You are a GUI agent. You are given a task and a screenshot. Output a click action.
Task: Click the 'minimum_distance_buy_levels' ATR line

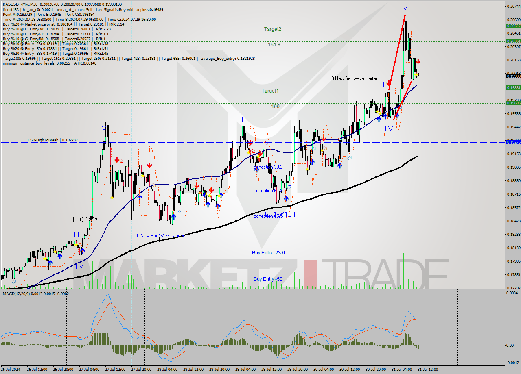coord(50,63)
